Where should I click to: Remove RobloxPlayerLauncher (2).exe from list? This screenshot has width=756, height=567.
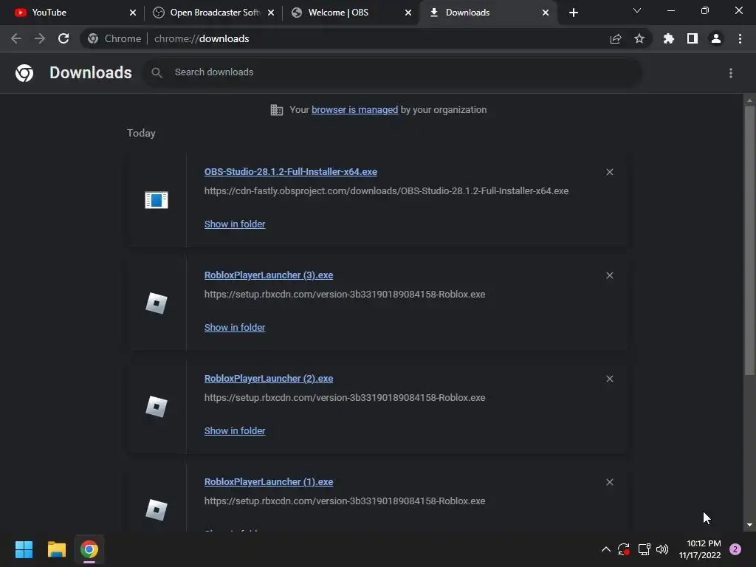(610, 379)
